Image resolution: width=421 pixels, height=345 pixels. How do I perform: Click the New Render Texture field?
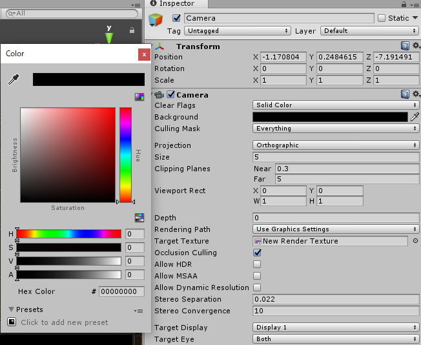tap(330, 241)
